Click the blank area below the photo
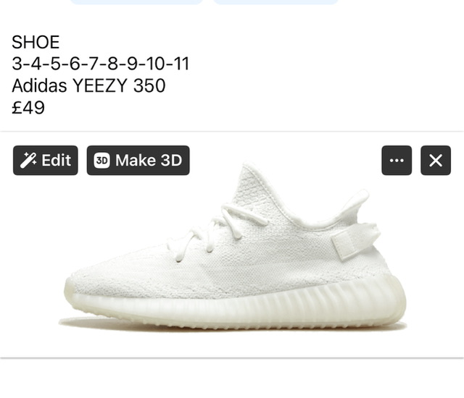The image size is (464, 398). click(232, 378)
